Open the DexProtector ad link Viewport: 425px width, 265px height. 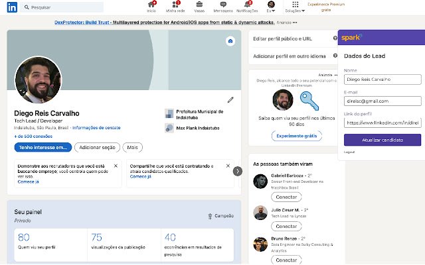click(x=164, y=23)
